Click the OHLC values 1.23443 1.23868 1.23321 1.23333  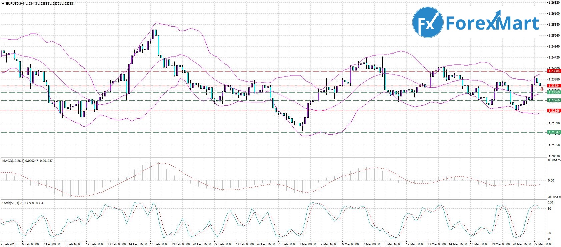[49, 4]
